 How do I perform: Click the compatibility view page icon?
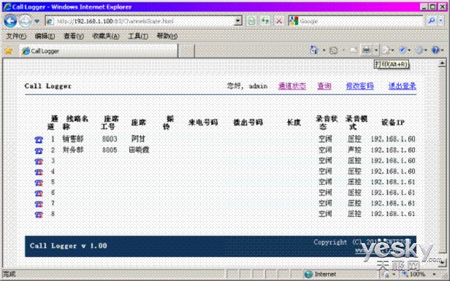click(x=252, y=21)
